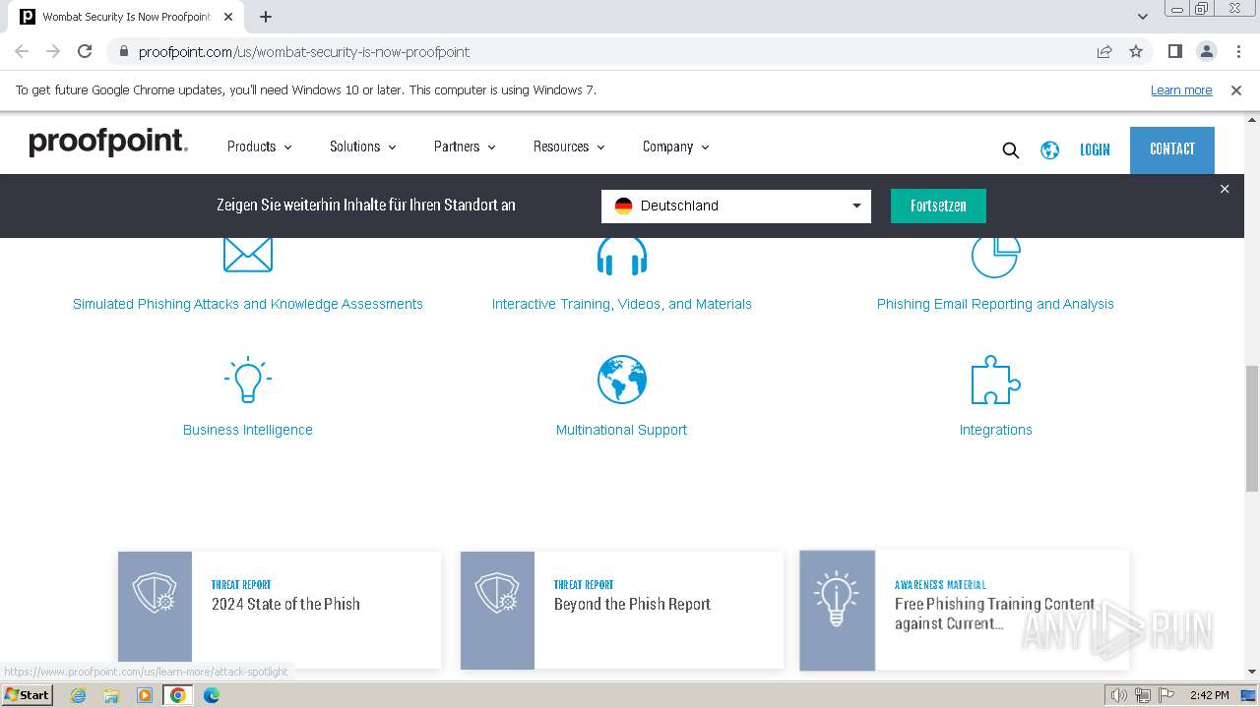Go back with the browser back arrow
This screenshot has width=1260, height=708.
[22, 51]
